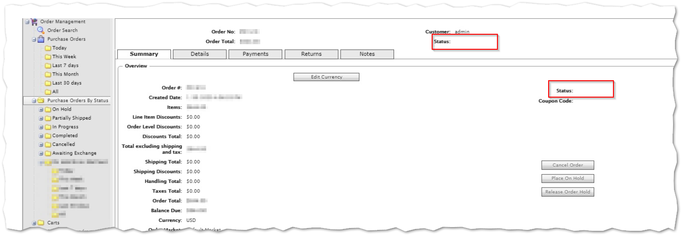Click the Completed status folder icon
Viewport: 682px width, 236px height.
pos(48,136)
